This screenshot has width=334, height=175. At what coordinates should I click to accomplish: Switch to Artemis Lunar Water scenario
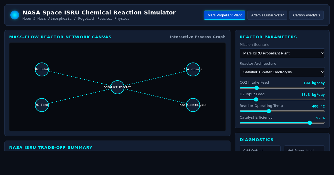pos(267,15)
